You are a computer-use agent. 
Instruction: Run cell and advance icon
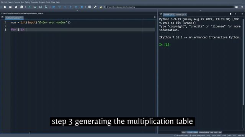coord(41,7)
